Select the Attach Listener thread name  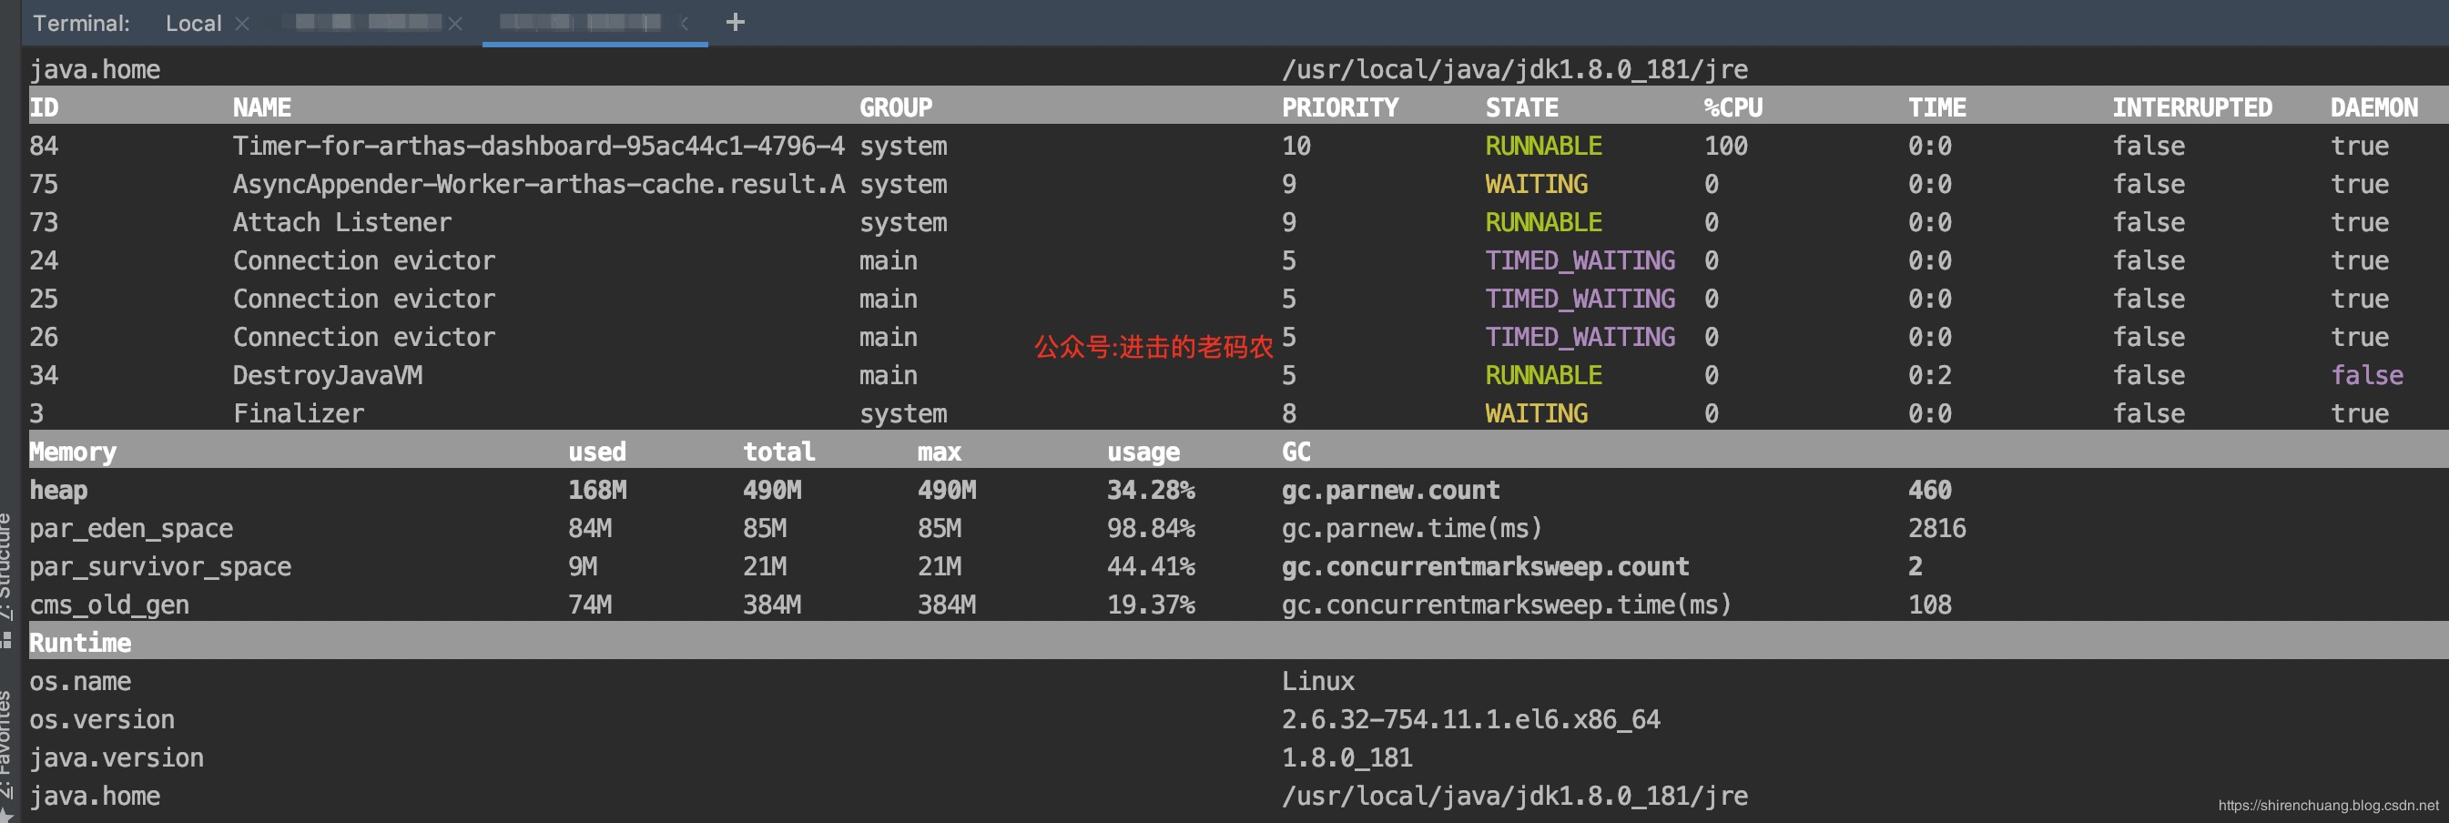pos(342,222)
